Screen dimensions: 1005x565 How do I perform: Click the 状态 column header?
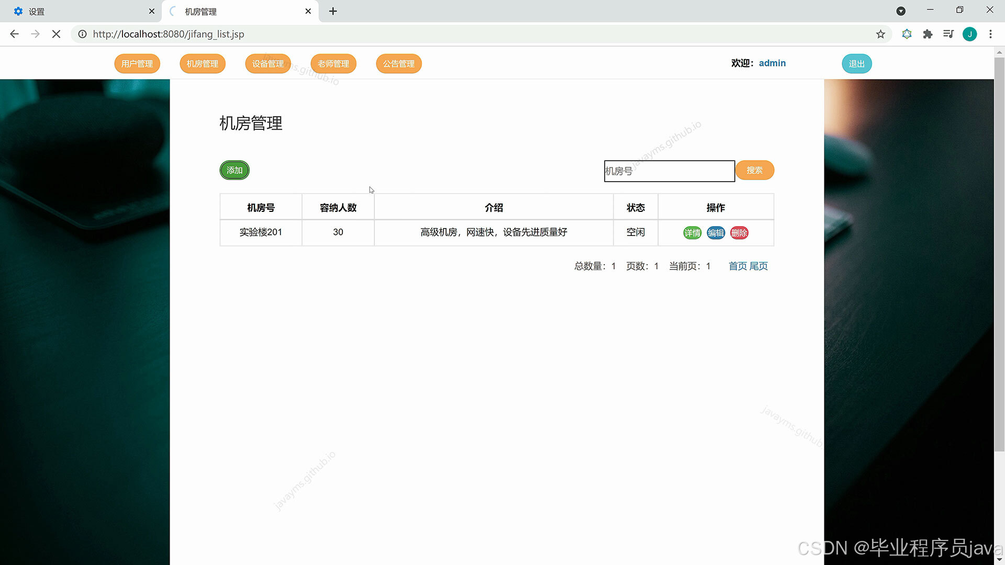pos(635,208)
